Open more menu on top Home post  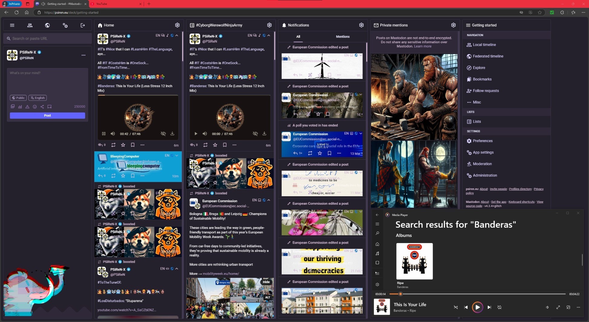[x=142, y=145]
